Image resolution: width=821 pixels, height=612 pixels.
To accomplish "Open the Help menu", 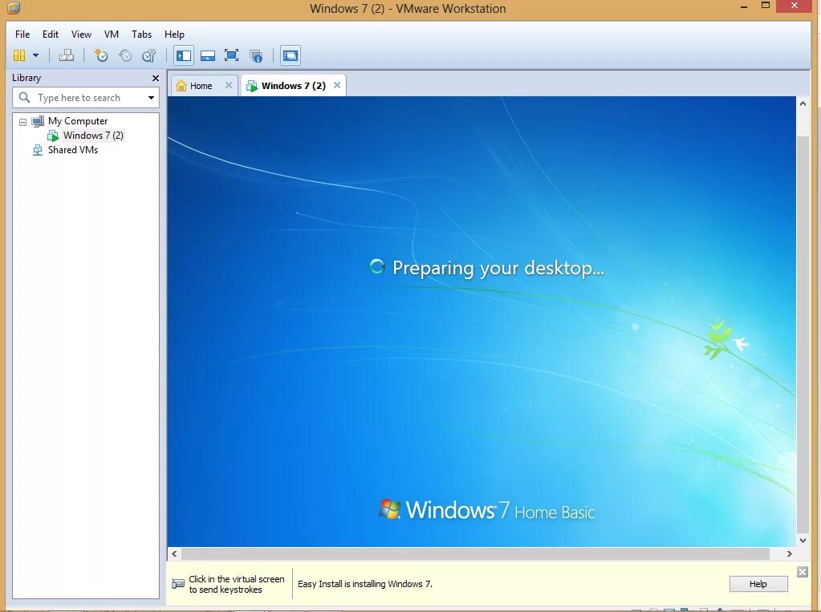I will (x=174, y=34).
